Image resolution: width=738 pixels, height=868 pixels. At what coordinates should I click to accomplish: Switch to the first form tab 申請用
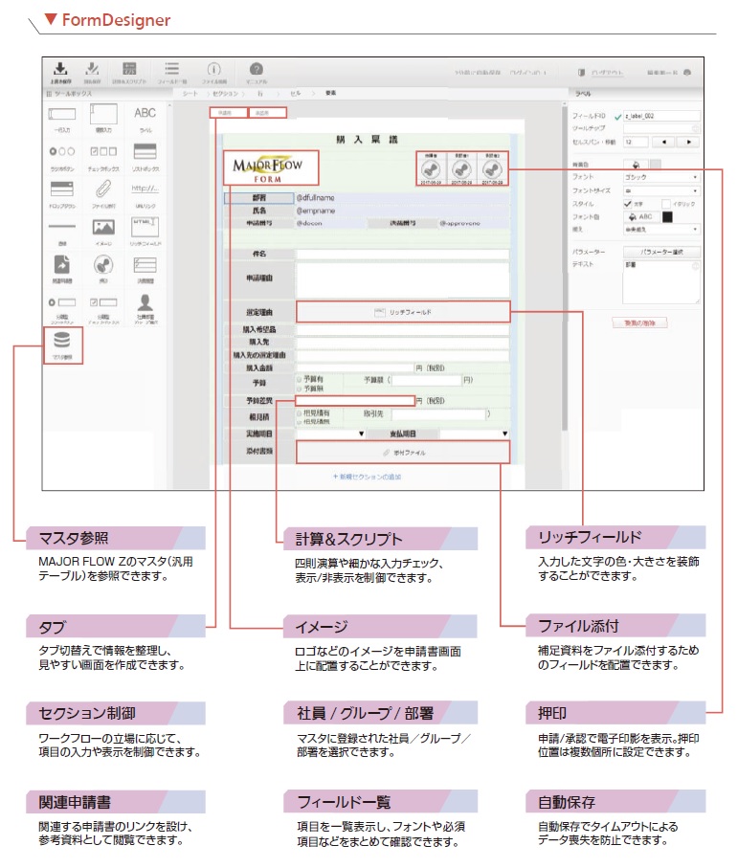pos(225,114)
